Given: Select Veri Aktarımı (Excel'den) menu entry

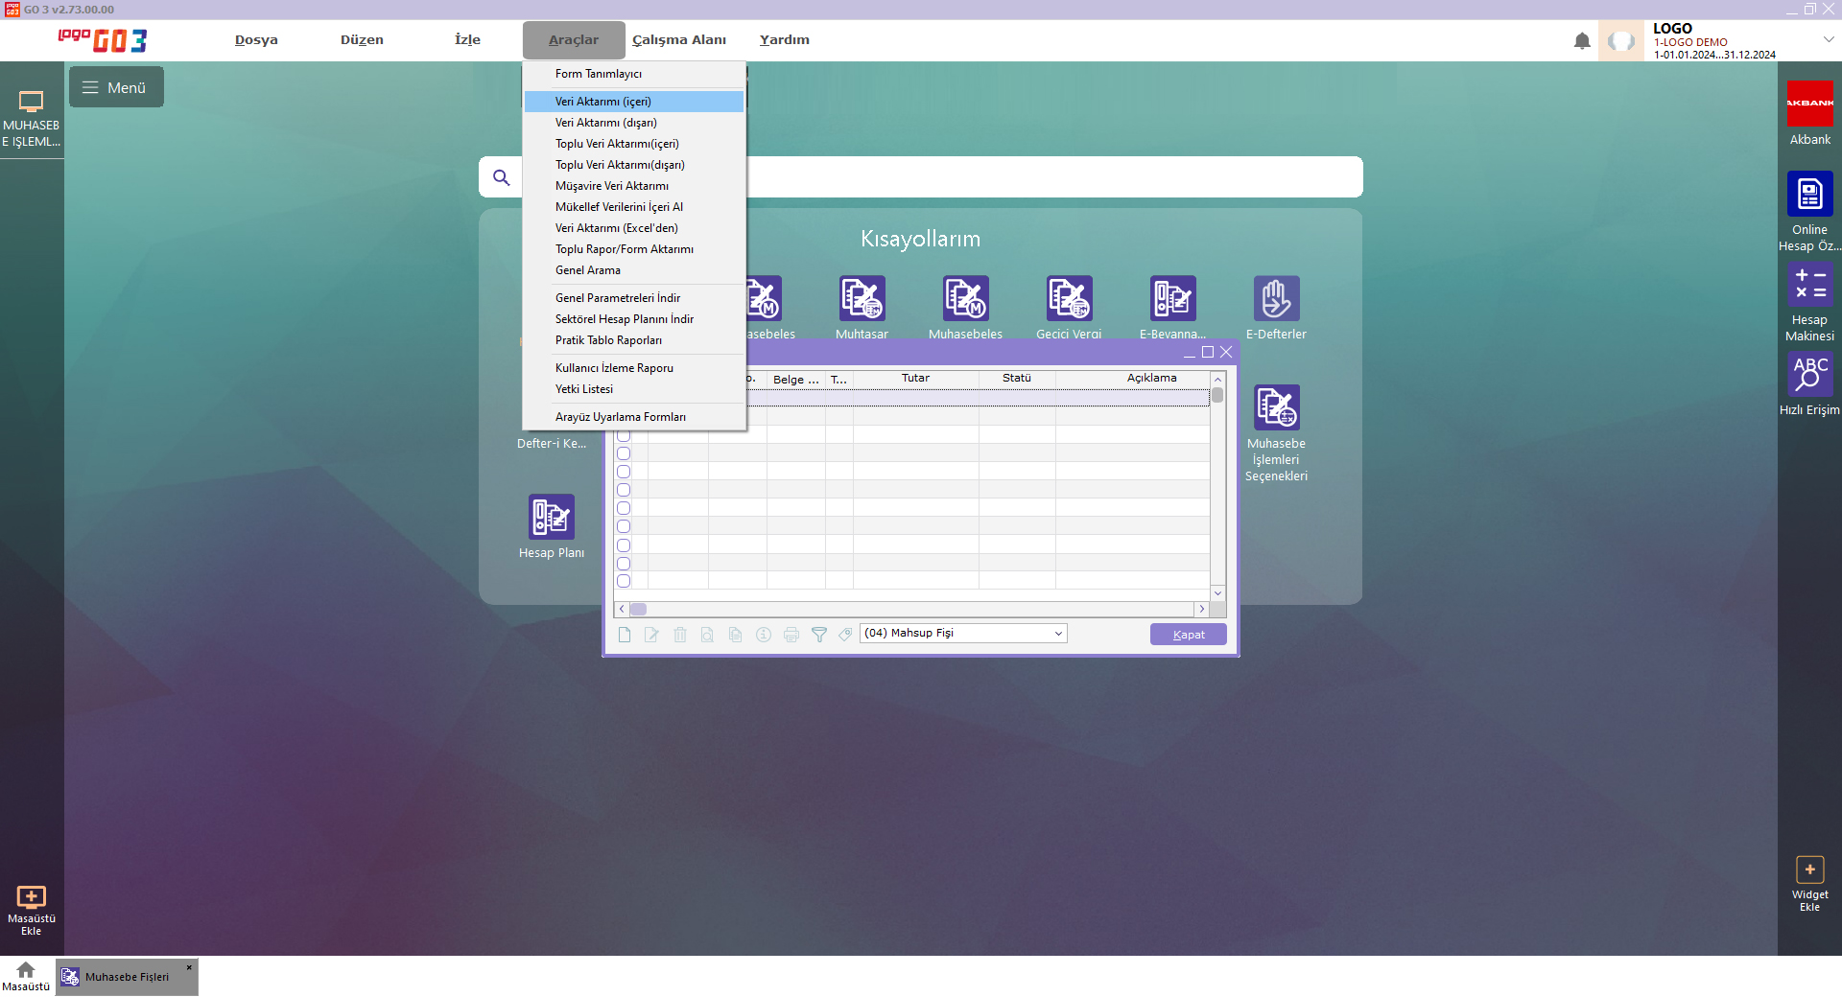Looking at the screenshot, I should click(x=616, y=228).
